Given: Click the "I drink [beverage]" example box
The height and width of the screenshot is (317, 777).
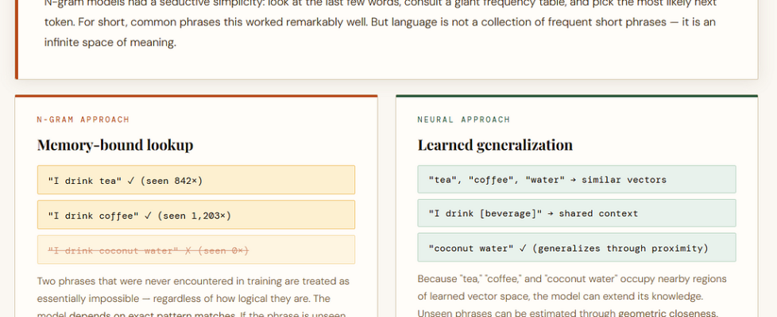Looking at the screenshot, I should click(x=576, y=213).
